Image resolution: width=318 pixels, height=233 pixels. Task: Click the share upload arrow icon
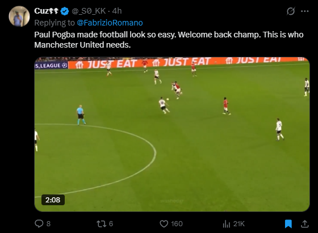(304, 224)
